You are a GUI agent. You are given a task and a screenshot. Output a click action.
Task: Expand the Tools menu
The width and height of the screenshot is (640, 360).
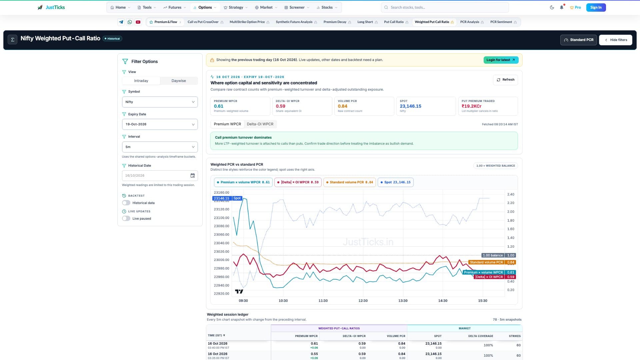click(147, 7)
